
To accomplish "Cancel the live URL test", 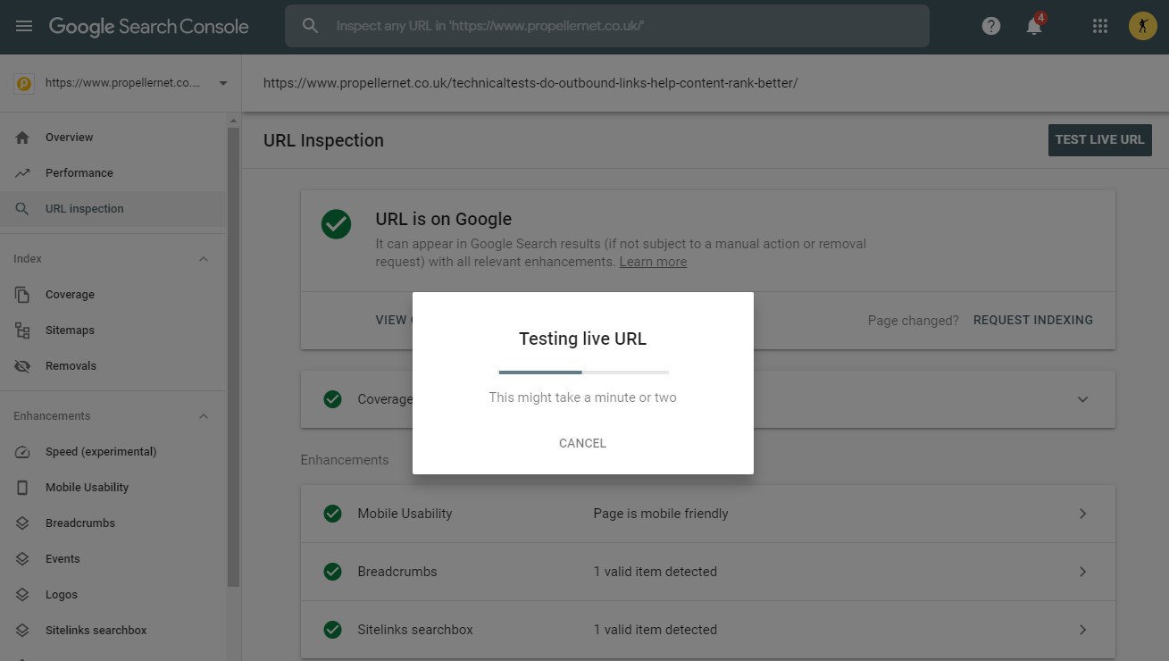I will click(582, 443).
